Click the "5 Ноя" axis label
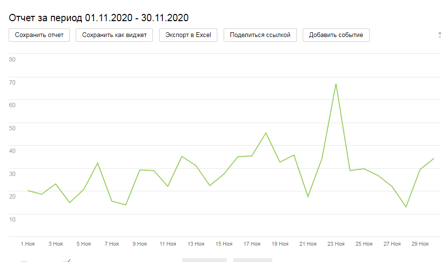Image resolution: width=441 pixels, height=262 pixels. [83, 244]
